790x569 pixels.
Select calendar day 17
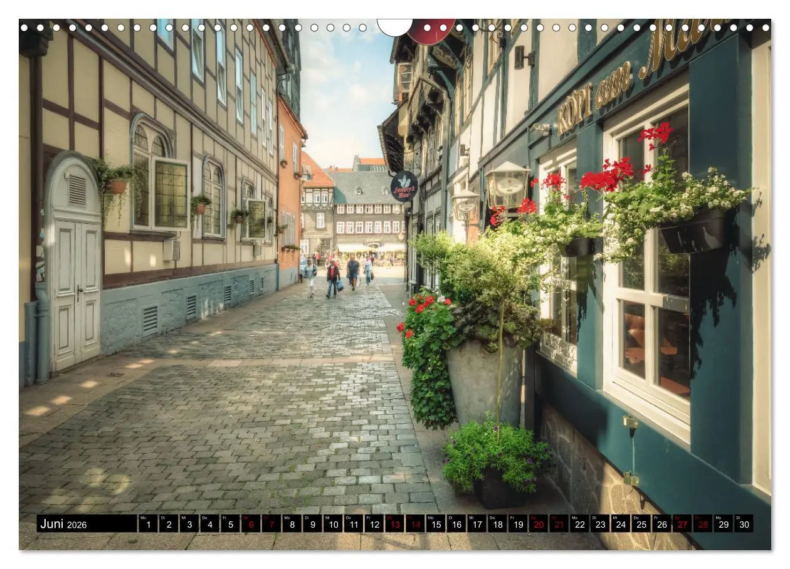coord(477,524)
